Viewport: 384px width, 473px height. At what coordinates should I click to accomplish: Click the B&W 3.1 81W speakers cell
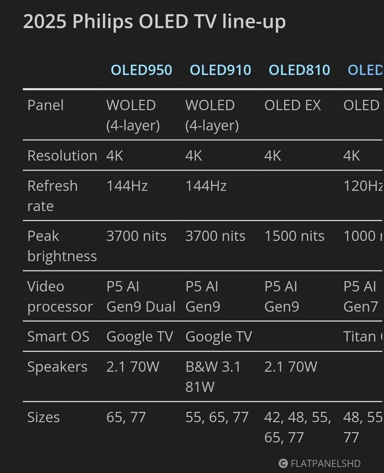(213, 377)
